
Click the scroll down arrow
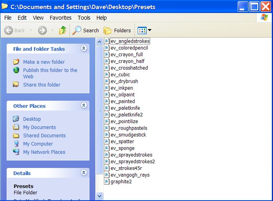click(99, 196)
